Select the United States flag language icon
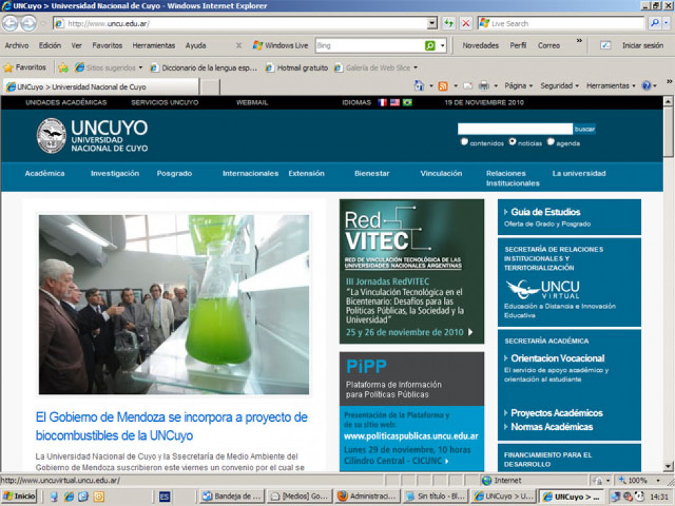Viewport: 675px width, 506px height. click(x=394, y=102)
